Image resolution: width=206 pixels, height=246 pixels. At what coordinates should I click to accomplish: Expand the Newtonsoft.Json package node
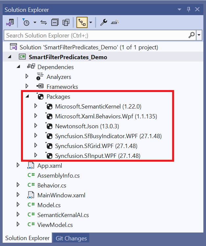click(x=36, y=126)
